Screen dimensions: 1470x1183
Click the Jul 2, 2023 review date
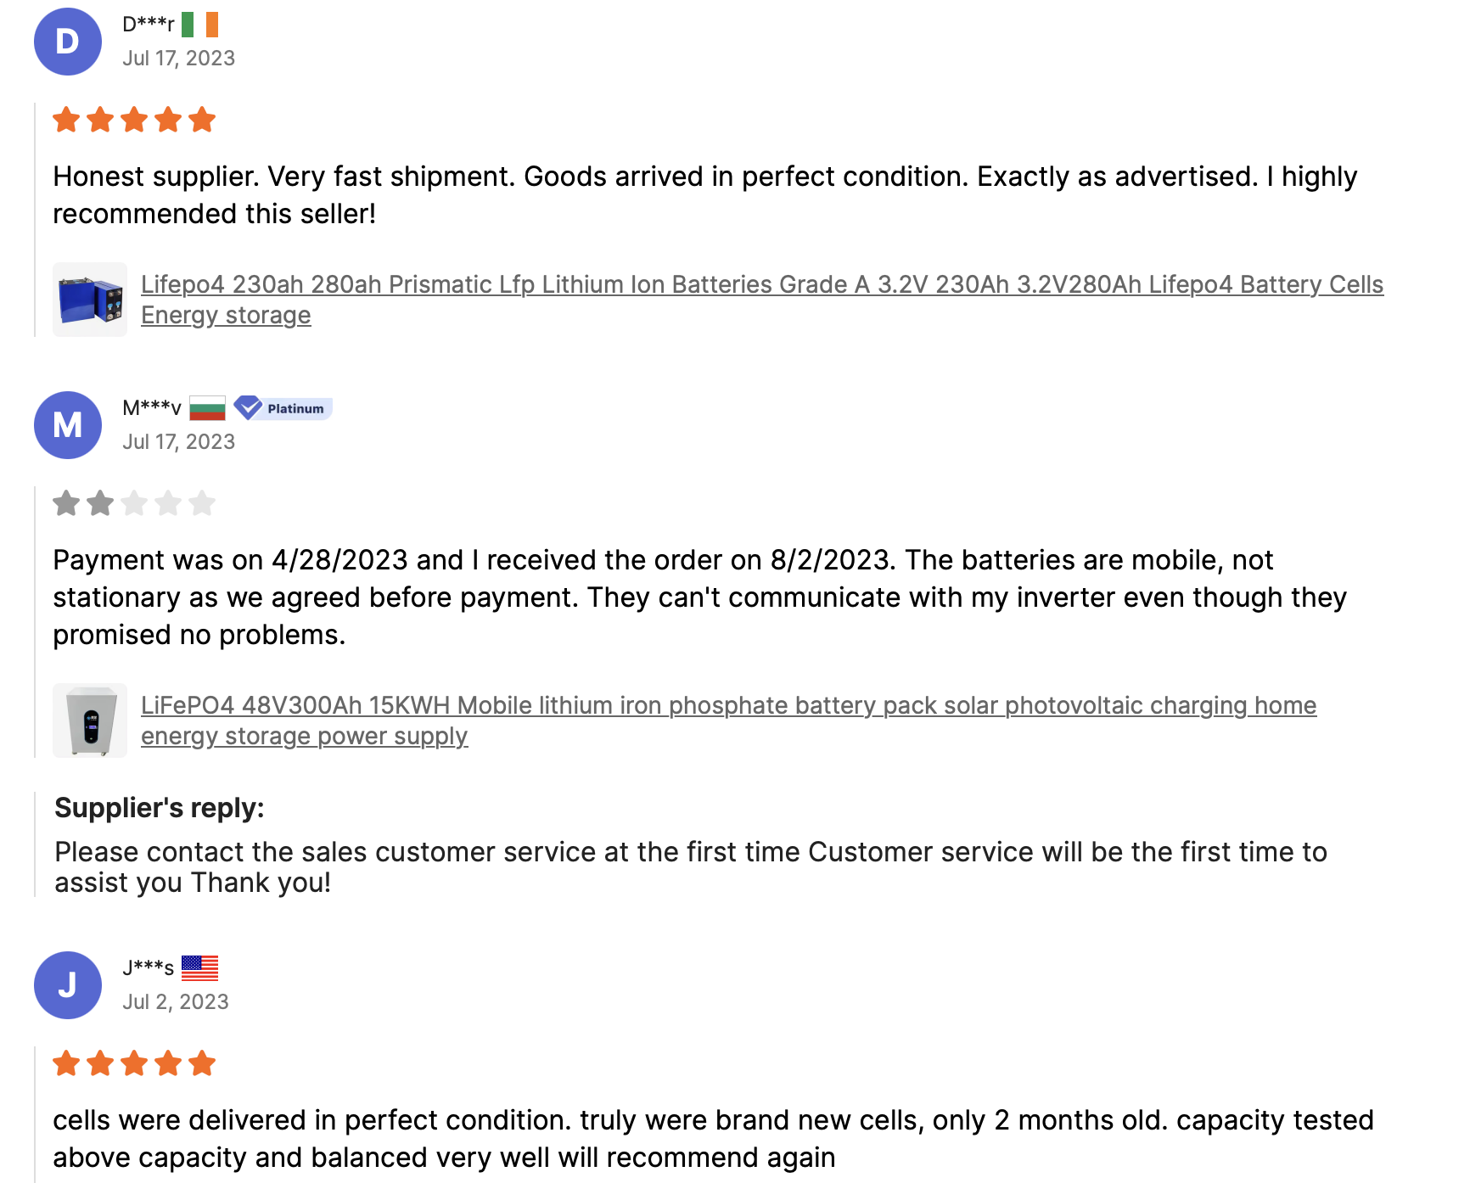point(176,1002)
